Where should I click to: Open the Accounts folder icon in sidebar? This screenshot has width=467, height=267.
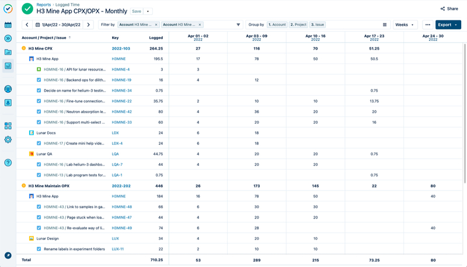[8, 52]
